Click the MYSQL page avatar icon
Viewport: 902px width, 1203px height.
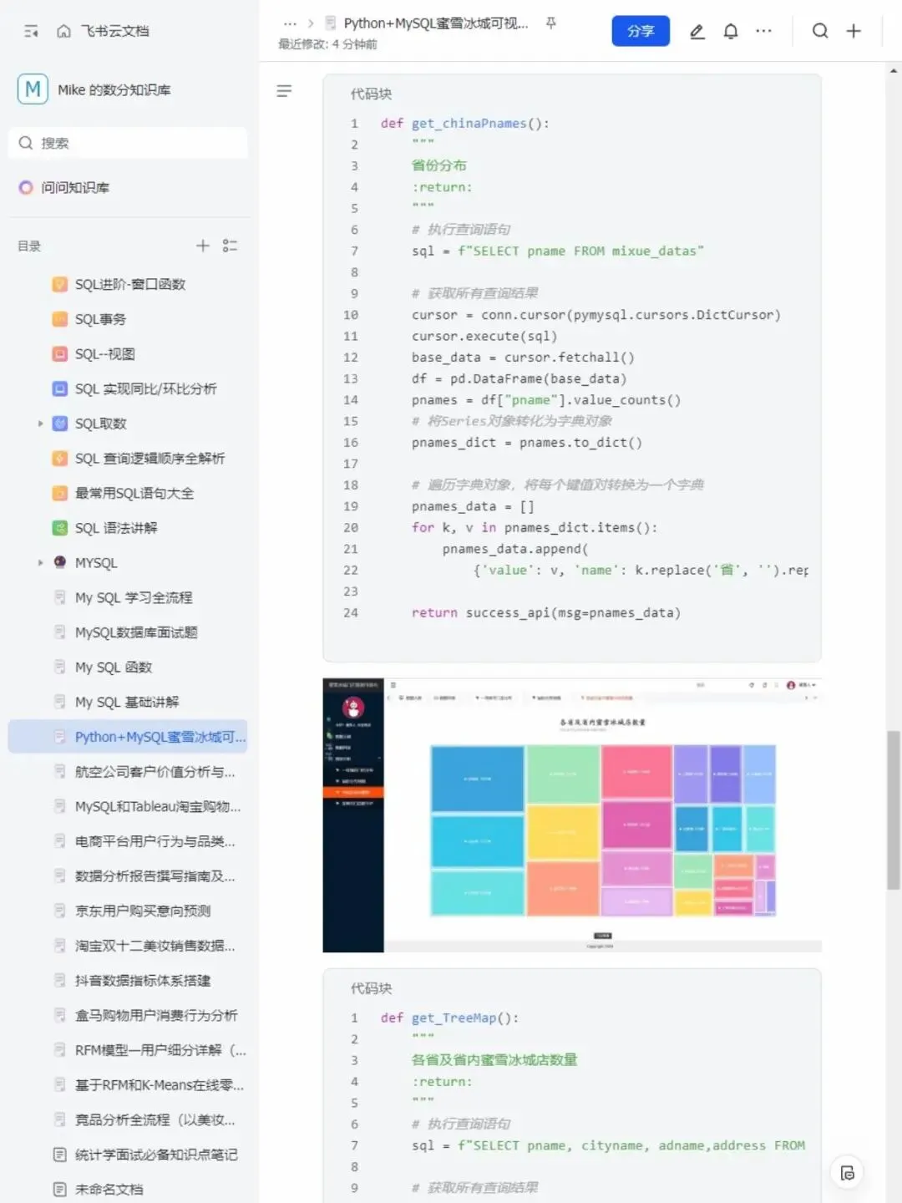point(60,562)
